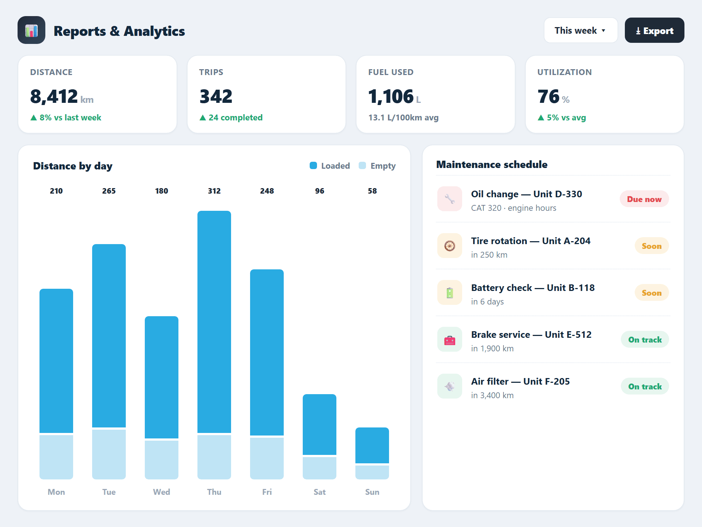Click the 312 value label above Thursday
The height and width of the screenshot is (527, 702).
coord(214,191)
